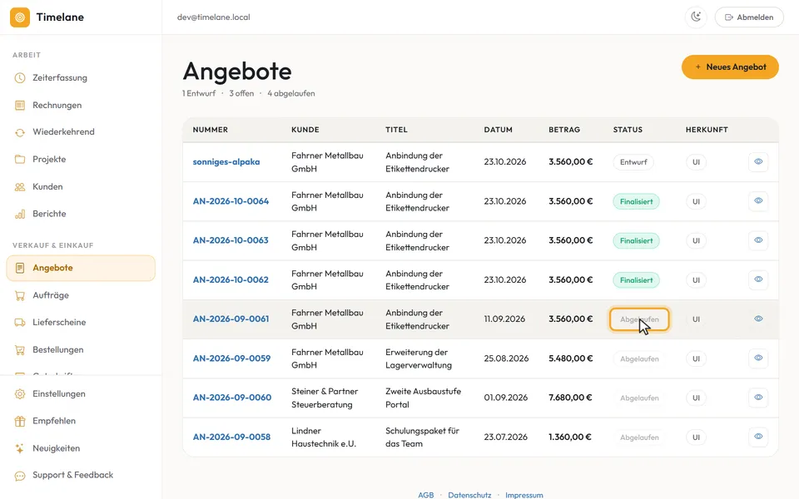
Task: View offer AN-2026-09-0061 via eye icon
Action: pos(758,319)
